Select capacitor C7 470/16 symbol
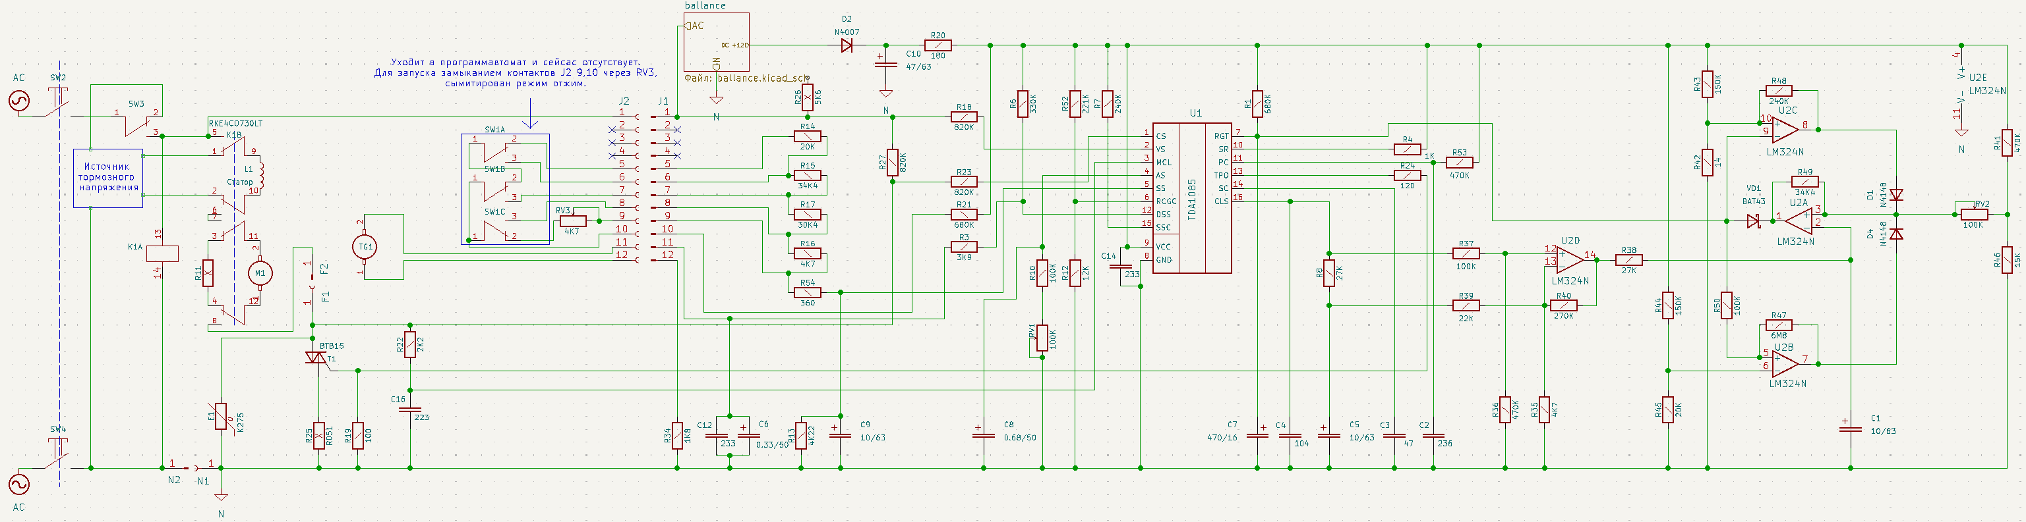This screenshot has width=2026, height=522. point(1257,432)
